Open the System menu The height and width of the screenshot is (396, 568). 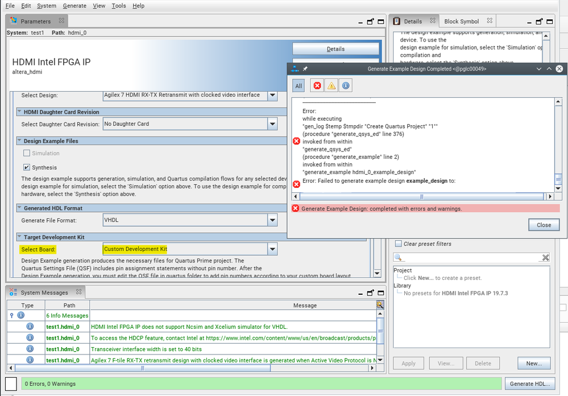47,6
